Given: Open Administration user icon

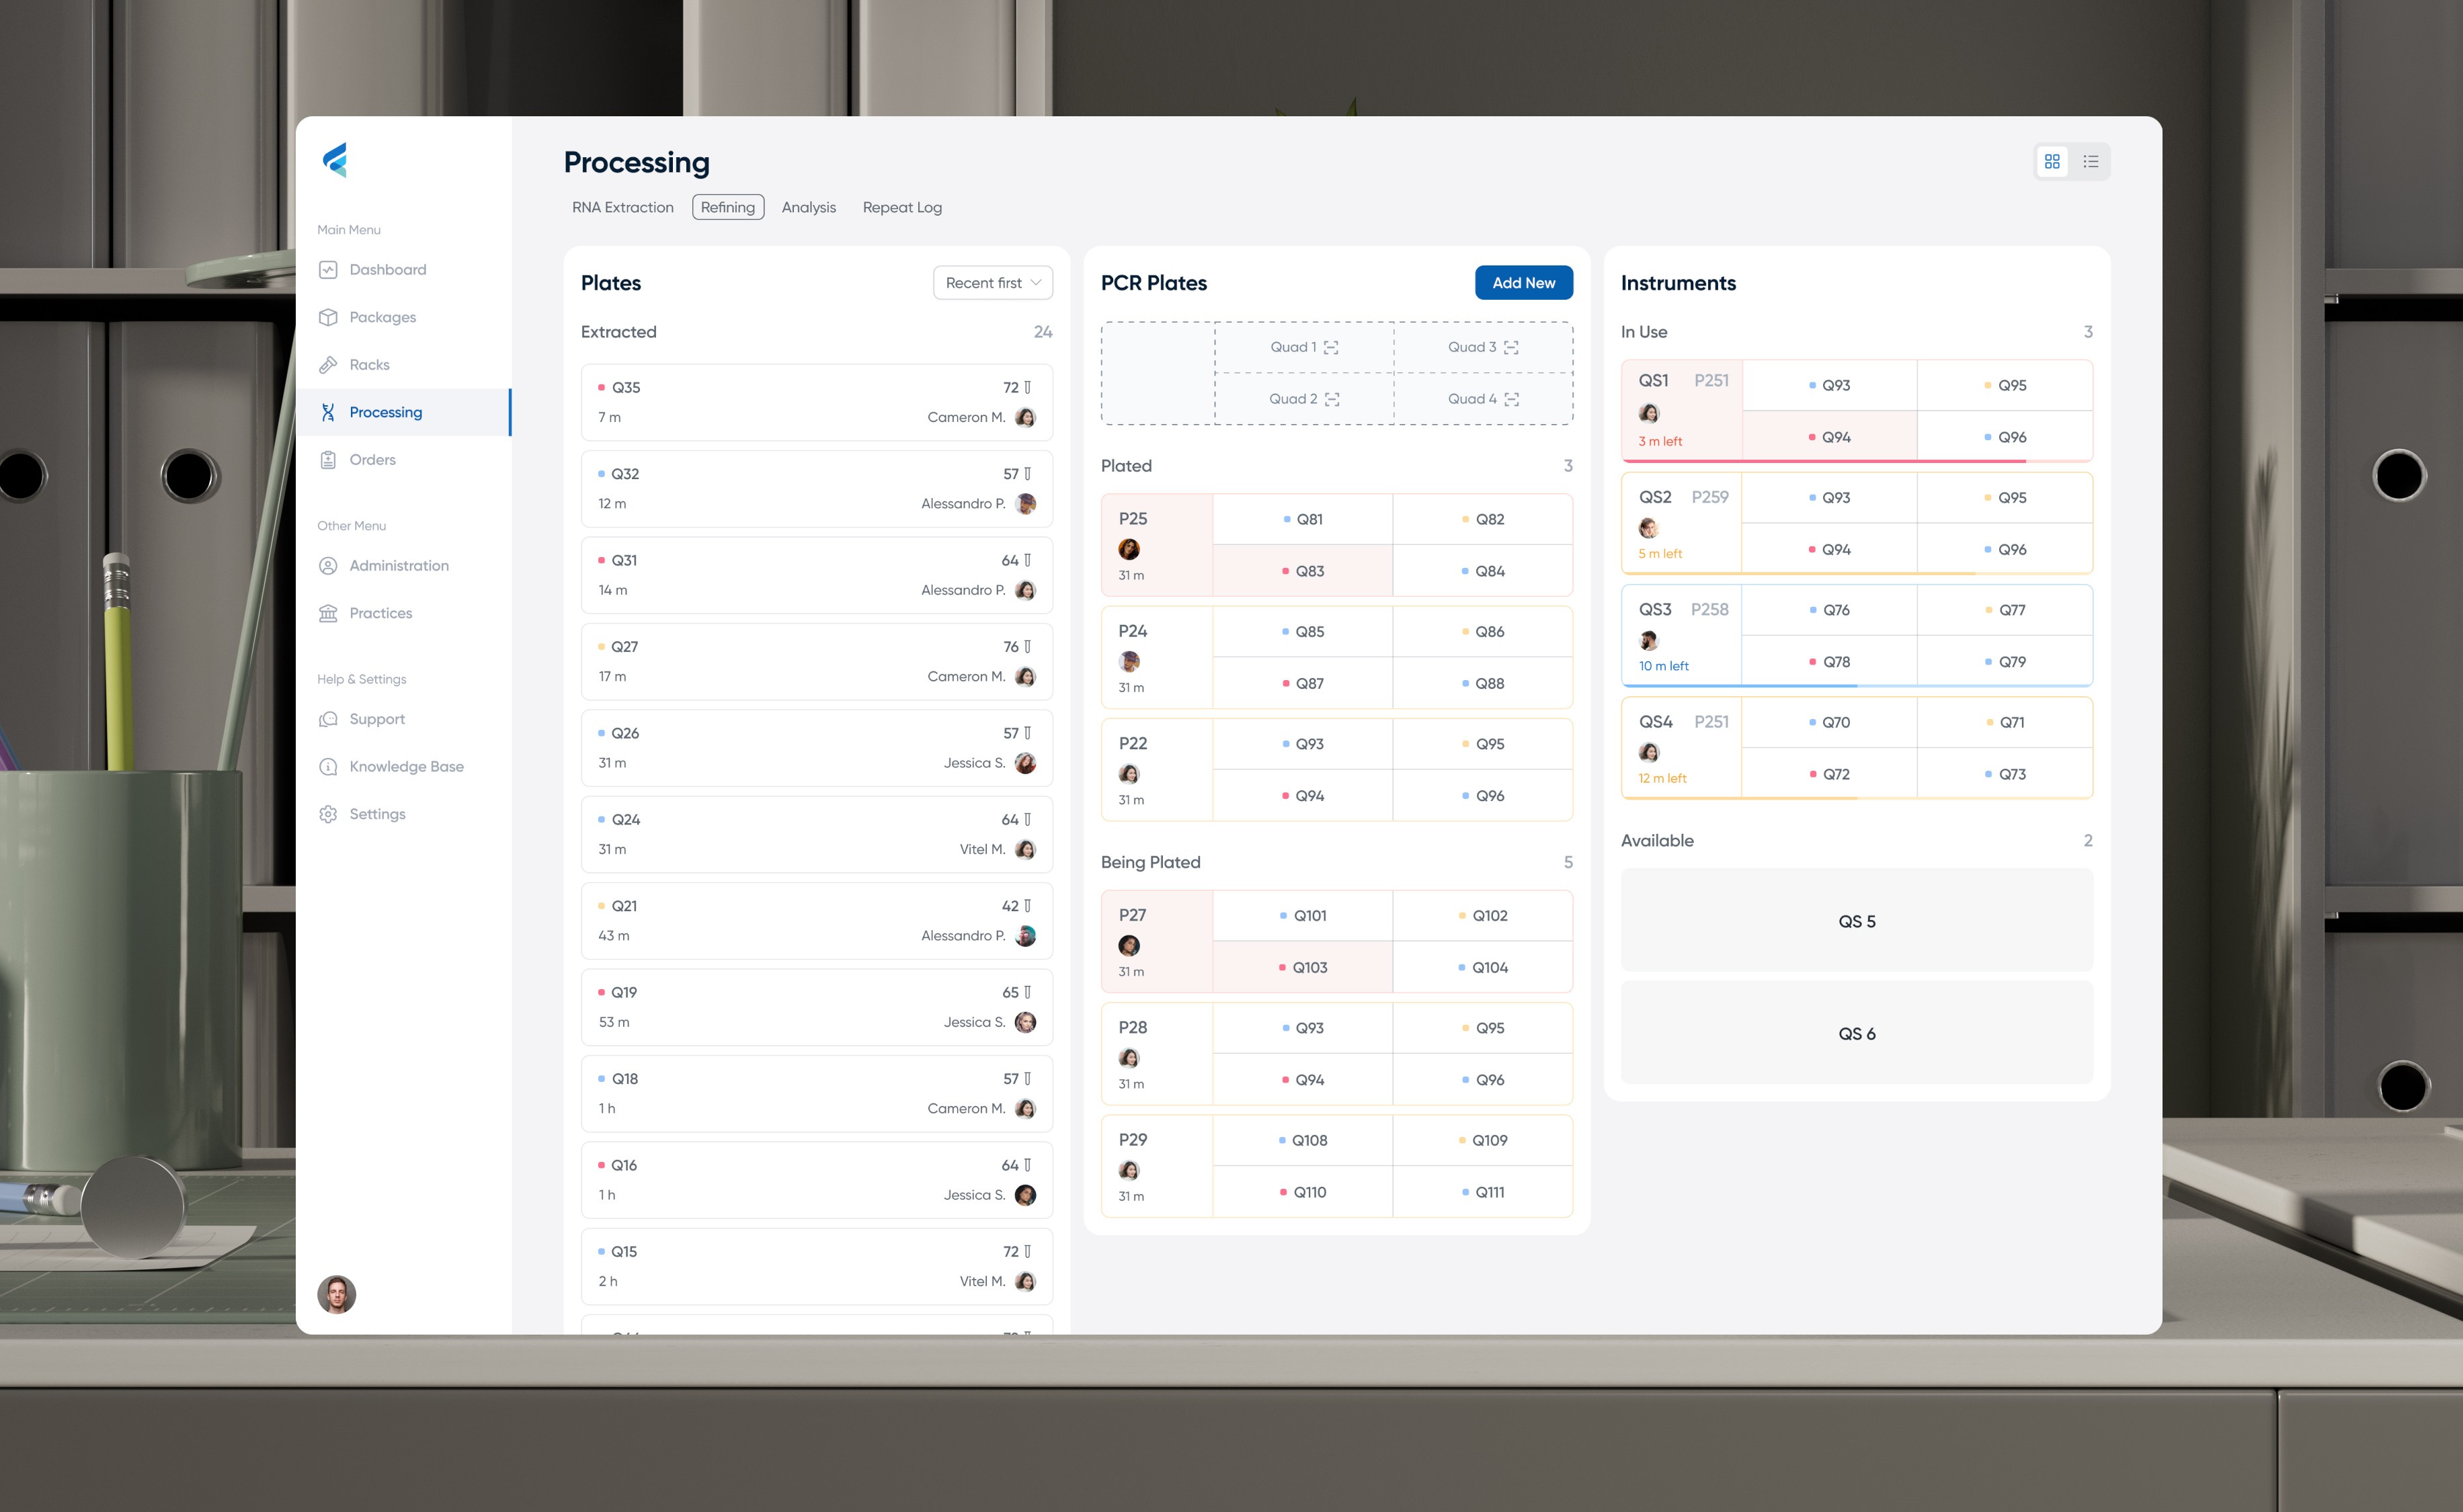Looking at the screenshot, I should 328,566.
